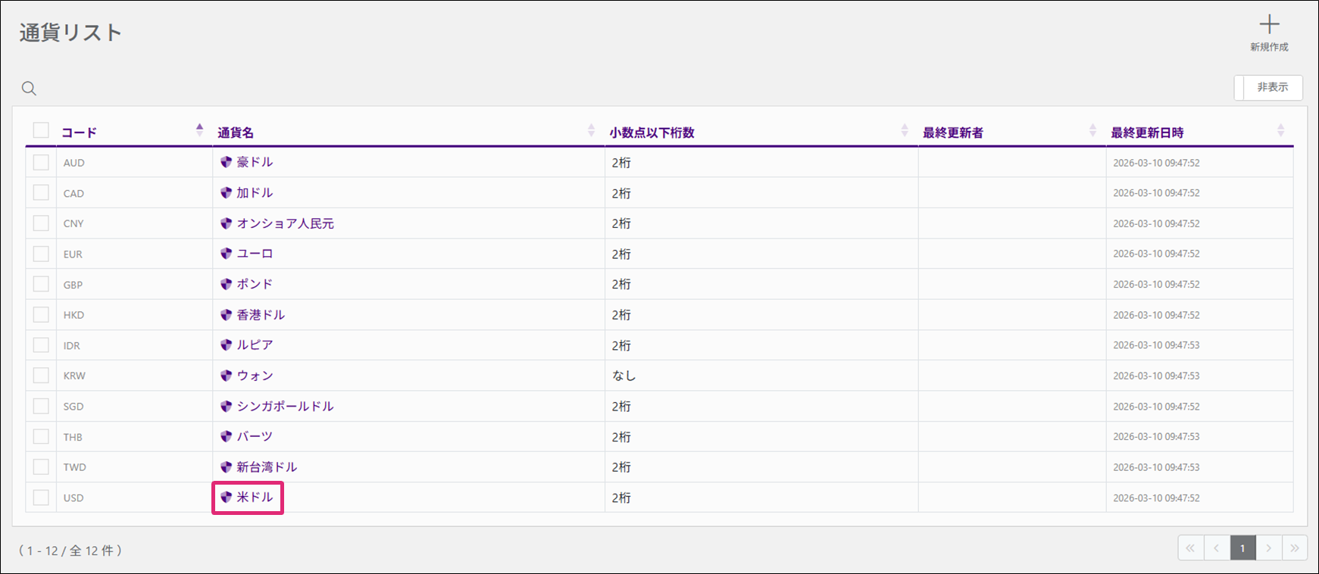Open the 米ドル currency link
Viewport: 1319px width, 574px height.
coord(255,498)
